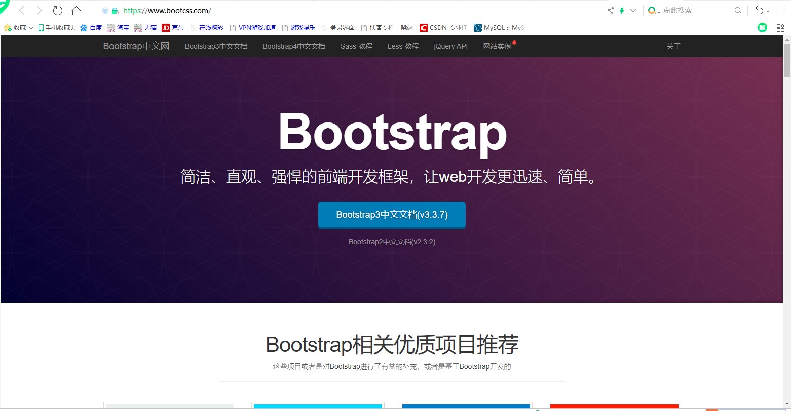The height and width of the screenshot is (411, 791).
Task: Open Bootstrap3中文文档 nav item
Action: [216, 46]
